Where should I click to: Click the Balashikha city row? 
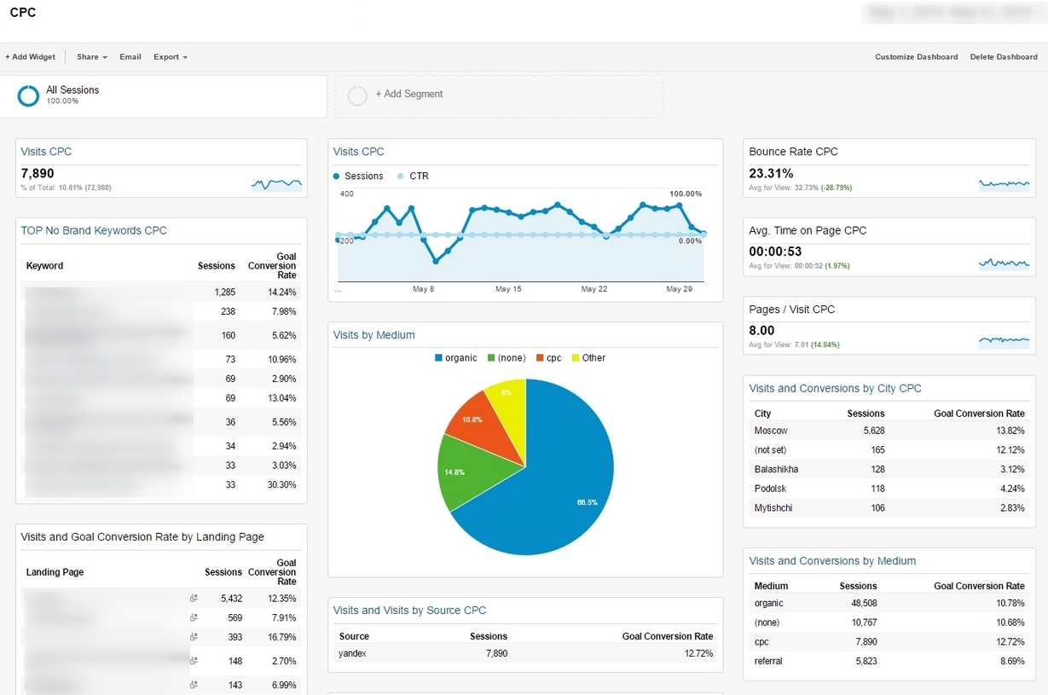889,469
